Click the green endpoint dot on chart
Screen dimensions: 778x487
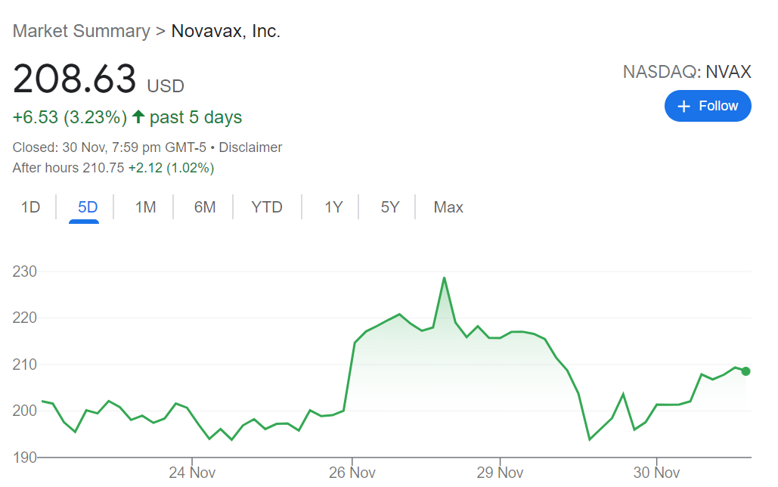[x=746, y=371]
